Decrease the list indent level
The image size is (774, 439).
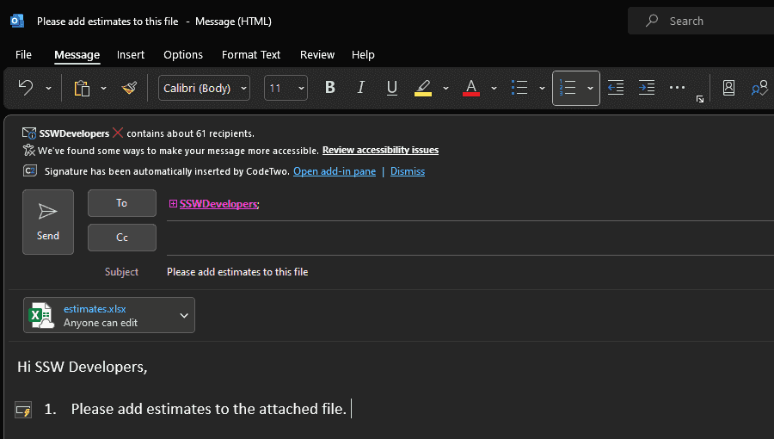pos(615,88)
